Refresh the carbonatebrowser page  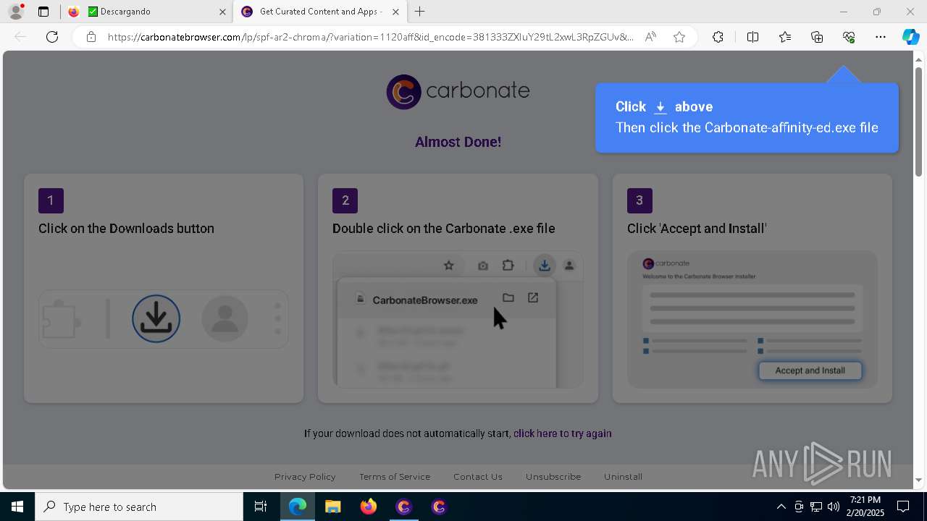(52, 37)
